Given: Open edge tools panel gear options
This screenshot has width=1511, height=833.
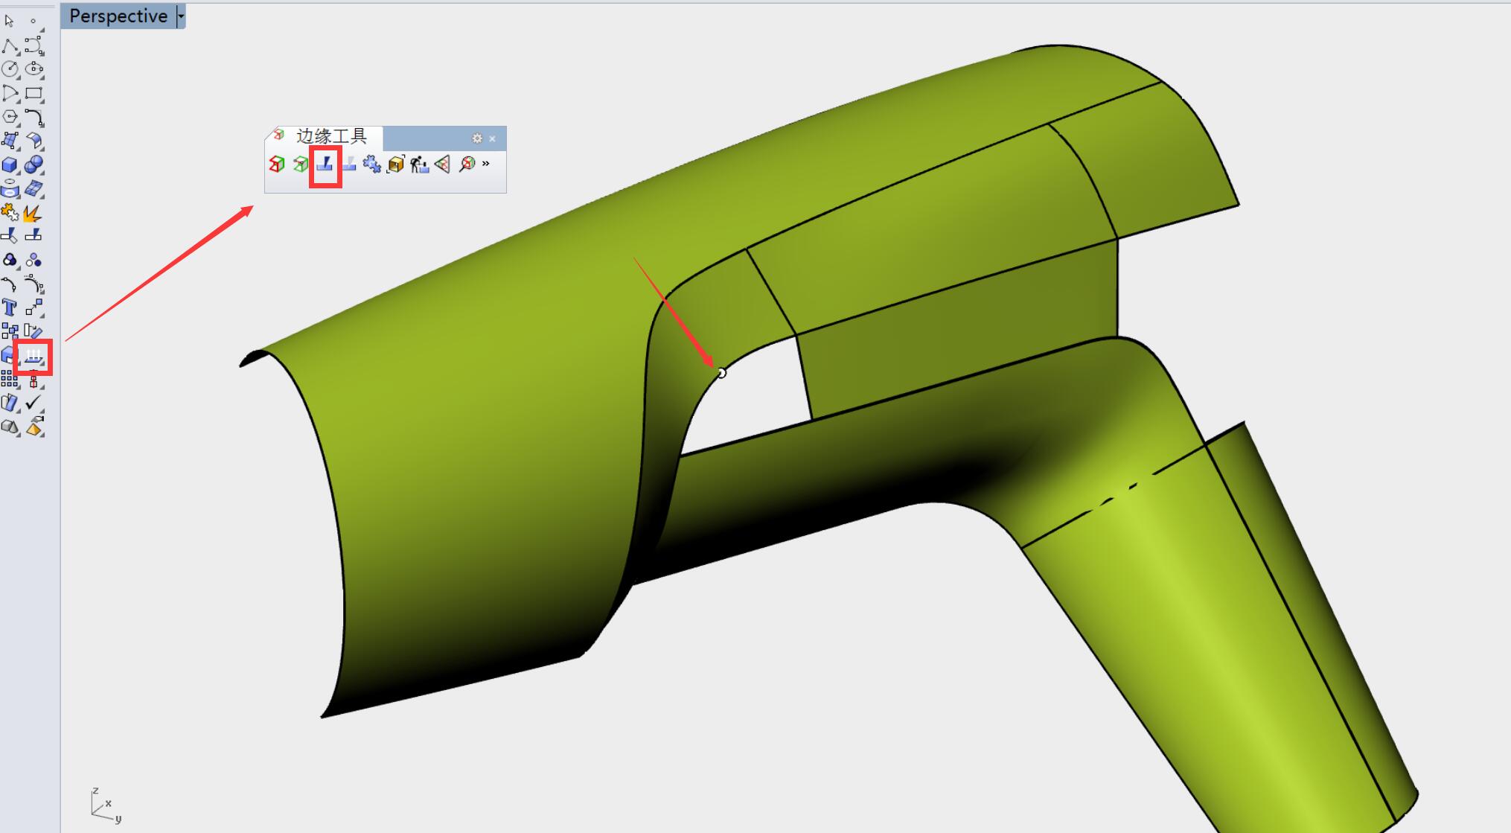Looking at the screenshot, I should [477, 138].
